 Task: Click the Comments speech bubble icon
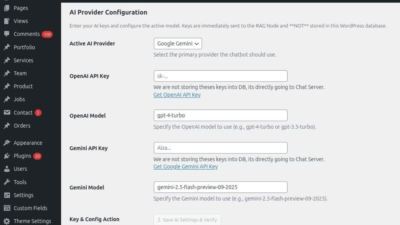point(7,34)
